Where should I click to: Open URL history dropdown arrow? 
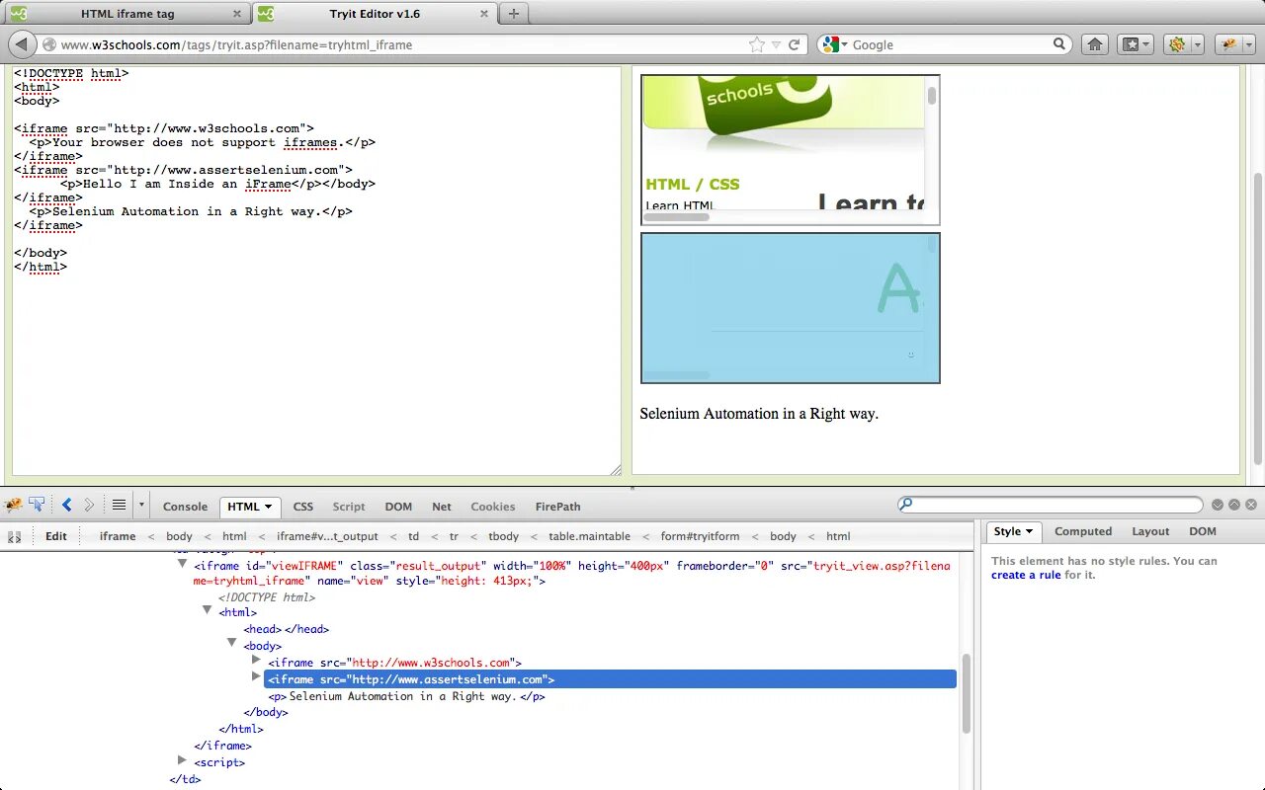[777, 45]
